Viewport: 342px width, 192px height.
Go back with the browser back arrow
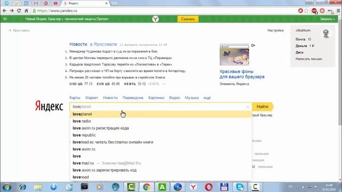(4, 11)
